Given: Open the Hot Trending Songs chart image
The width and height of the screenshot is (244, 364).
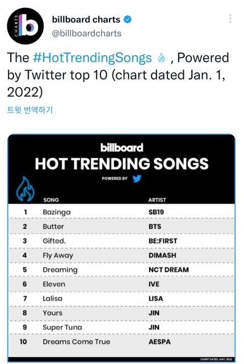Looking at the screenshot, I should (121, 248).
